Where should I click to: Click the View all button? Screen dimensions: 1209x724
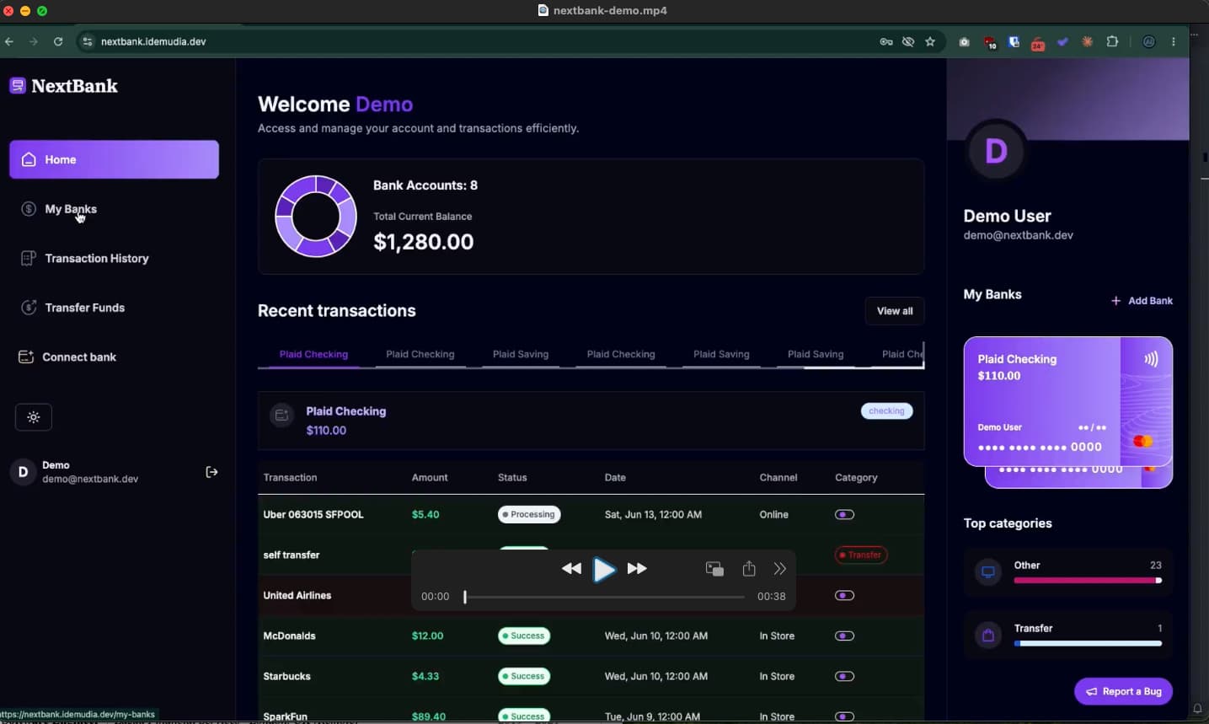[895, 311]
